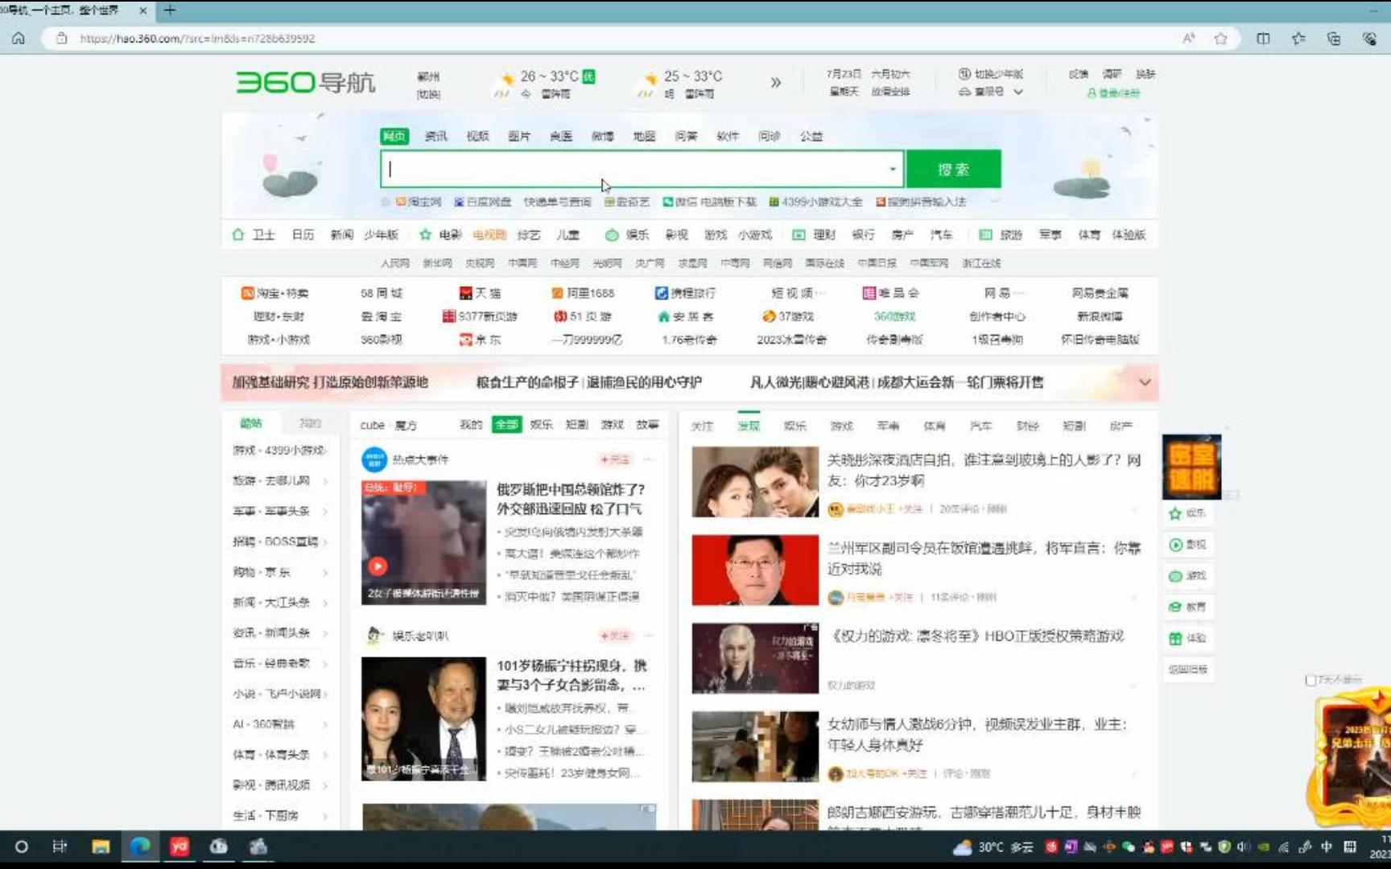Click the icon beside 理财
Viewport: 1391px width, 869px height.
coord(799,235)
